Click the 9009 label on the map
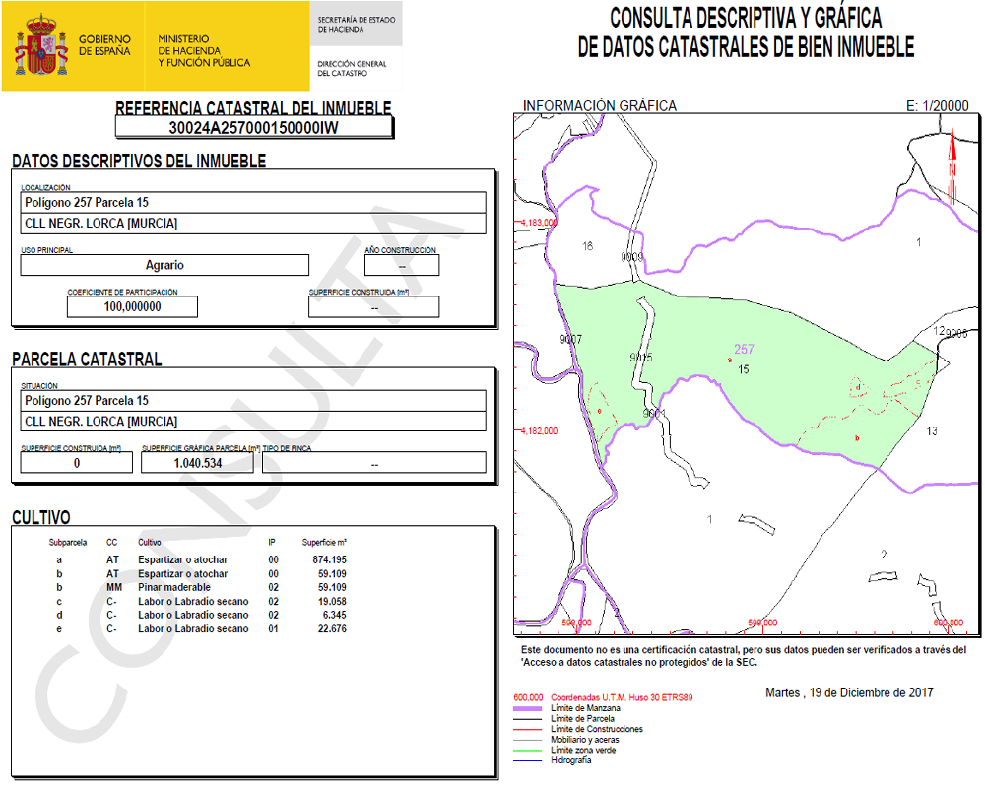985x788 pixels. tap(632, 257)
